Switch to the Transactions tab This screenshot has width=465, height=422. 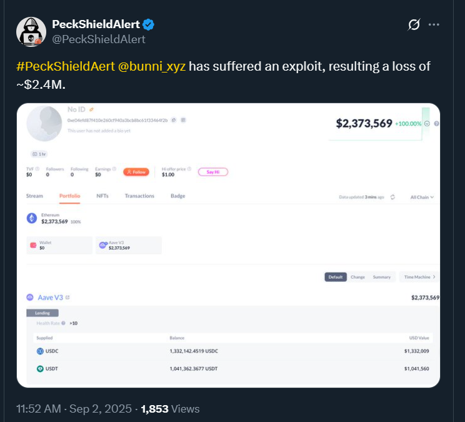point(139,196)
